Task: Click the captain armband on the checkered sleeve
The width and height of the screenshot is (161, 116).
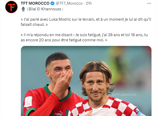Action: pos(140,112)
